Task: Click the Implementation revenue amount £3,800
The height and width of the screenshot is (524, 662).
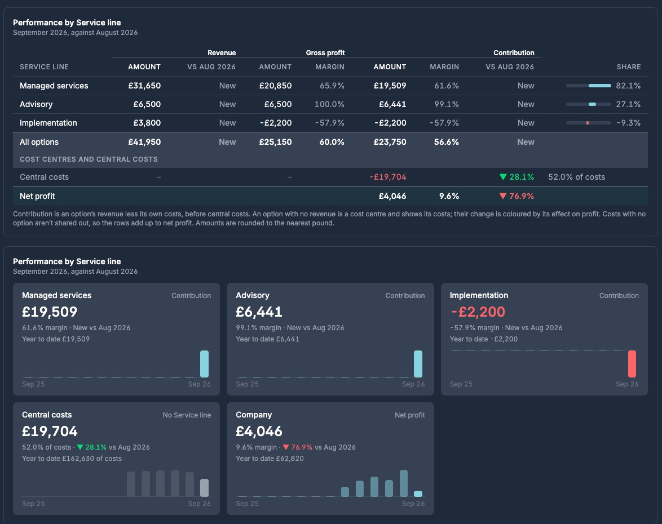Action: point(147,123)
